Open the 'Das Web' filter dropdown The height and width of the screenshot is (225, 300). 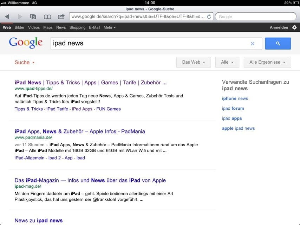(194, 62)
